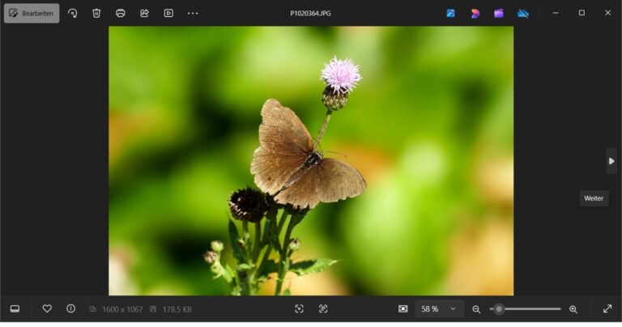Show file info with the info icon
The image size is (622, 327).
pyautogui.click(x=71, y=308)
